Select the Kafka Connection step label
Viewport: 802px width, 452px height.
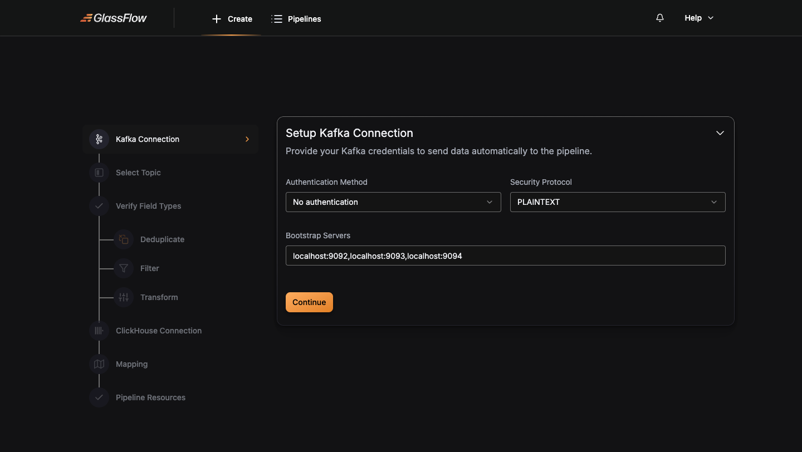(x=148, y=139)
